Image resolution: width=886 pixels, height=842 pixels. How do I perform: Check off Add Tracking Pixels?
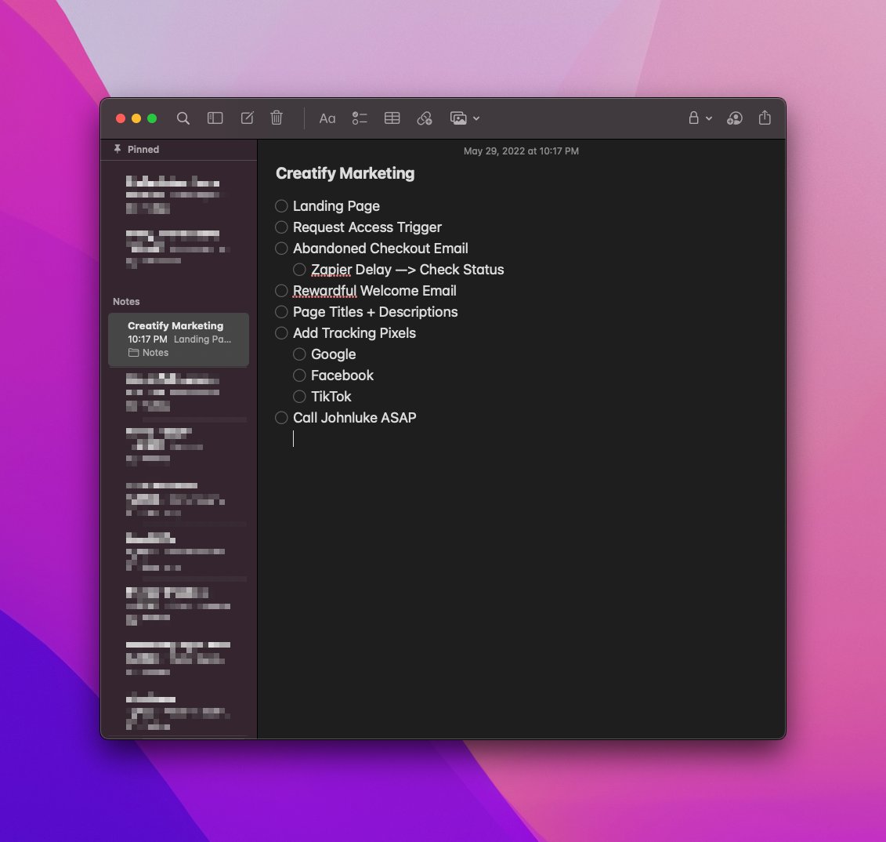(x=281, y=333)
